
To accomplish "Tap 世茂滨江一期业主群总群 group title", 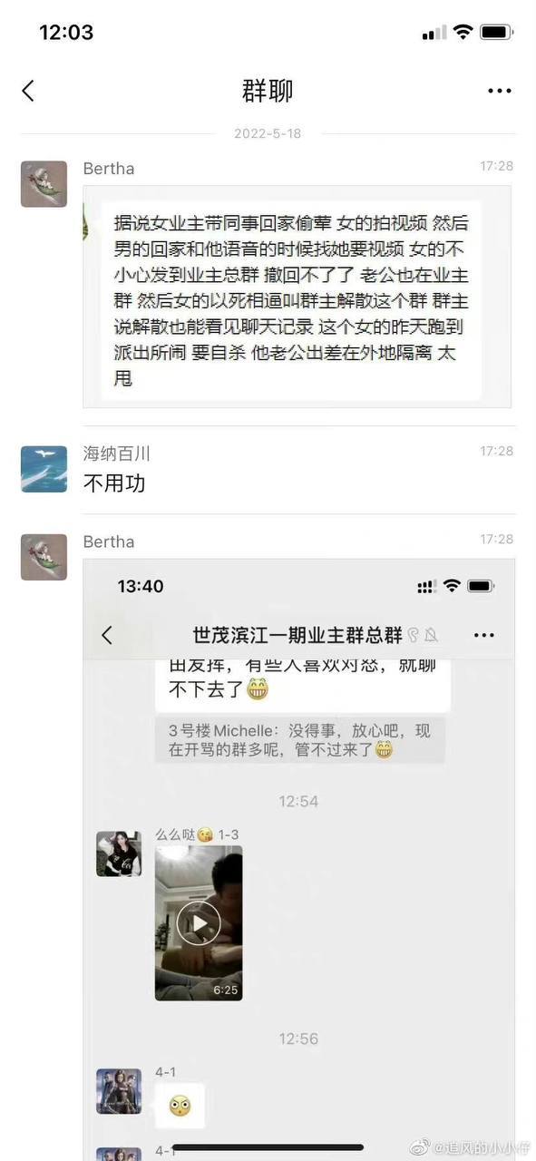I will 297,635.
